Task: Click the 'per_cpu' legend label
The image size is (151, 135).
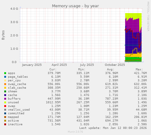Action: [14, 80]
